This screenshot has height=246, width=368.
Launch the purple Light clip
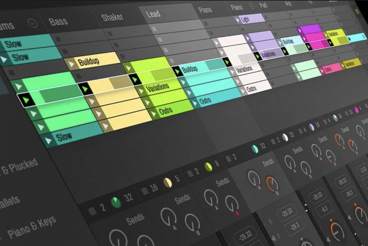tap(237, 20)
